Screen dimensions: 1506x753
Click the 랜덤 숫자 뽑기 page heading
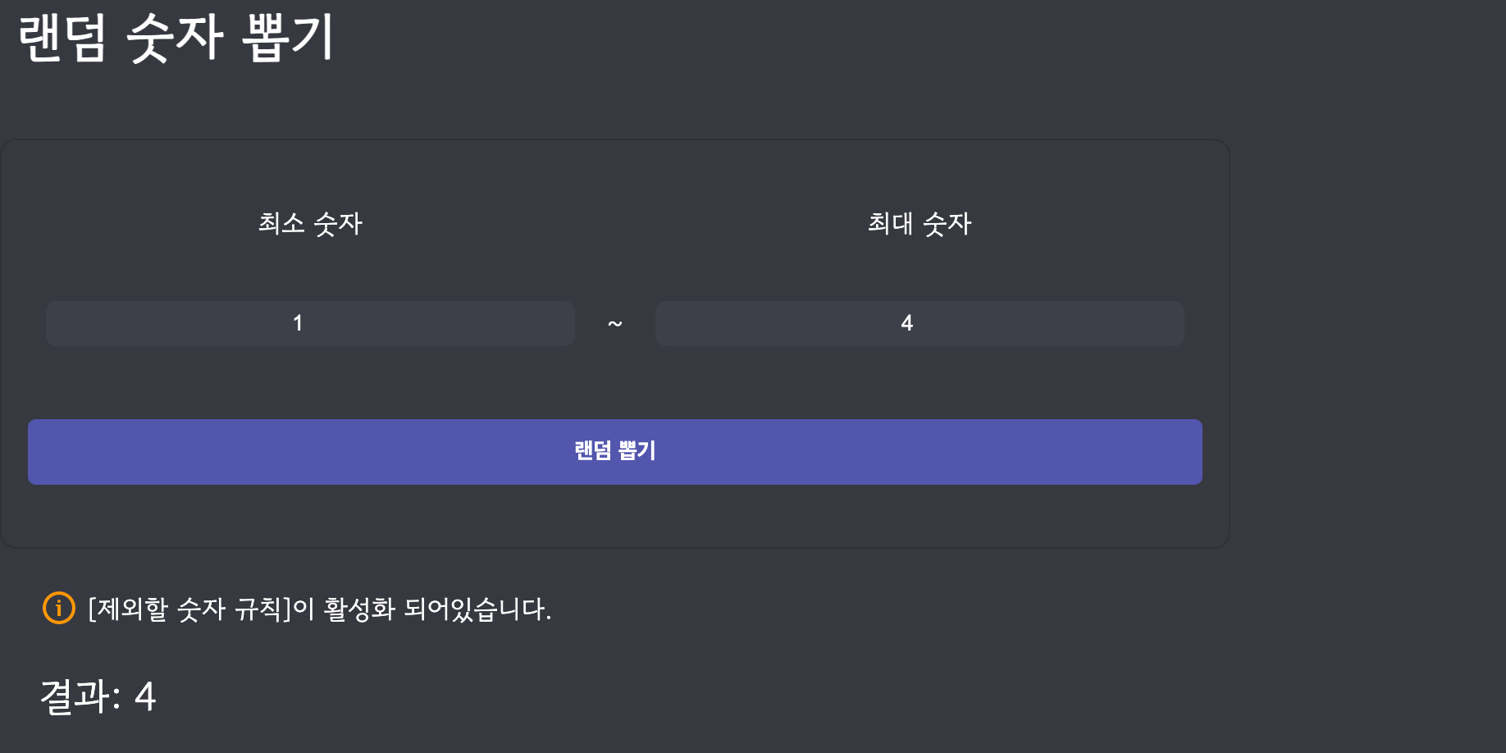click(x=176, y=38)
